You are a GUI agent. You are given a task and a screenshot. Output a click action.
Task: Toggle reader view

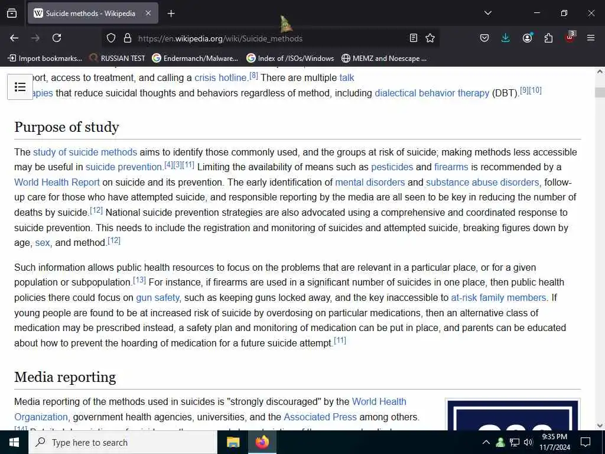413,38
